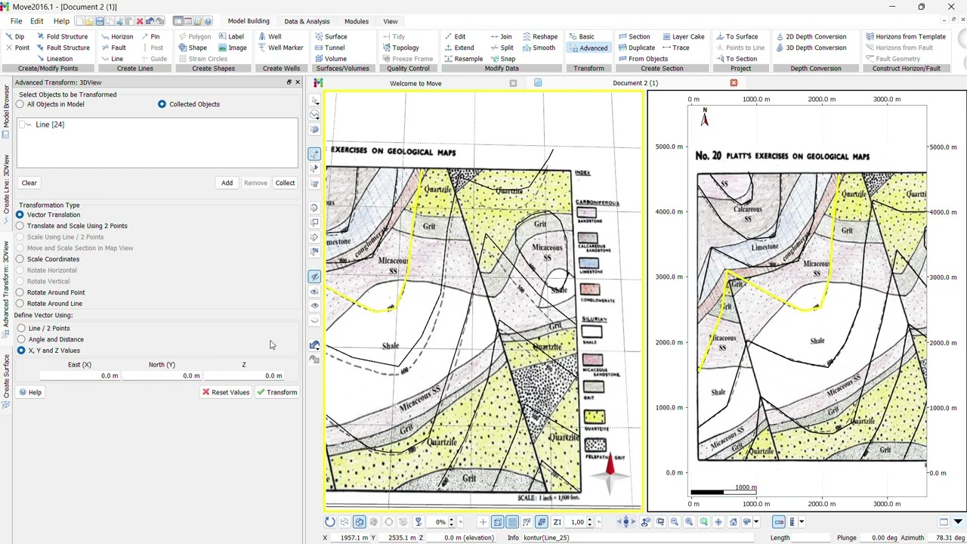Select Rotate Around Point option
Viewport: 967px width, 544px height.
51,292
